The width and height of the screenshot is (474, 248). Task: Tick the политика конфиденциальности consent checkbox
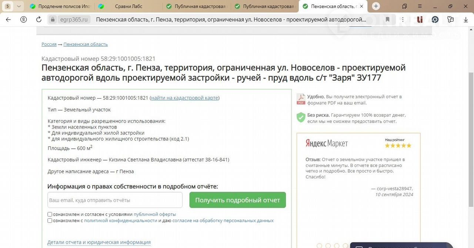[50, 221]
